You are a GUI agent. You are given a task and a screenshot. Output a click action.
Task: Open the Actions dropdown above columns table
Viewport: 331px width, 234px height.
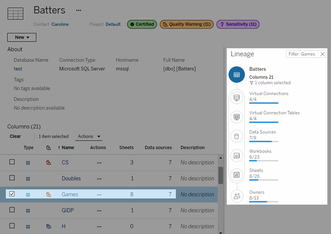click(x=89, y=136)
